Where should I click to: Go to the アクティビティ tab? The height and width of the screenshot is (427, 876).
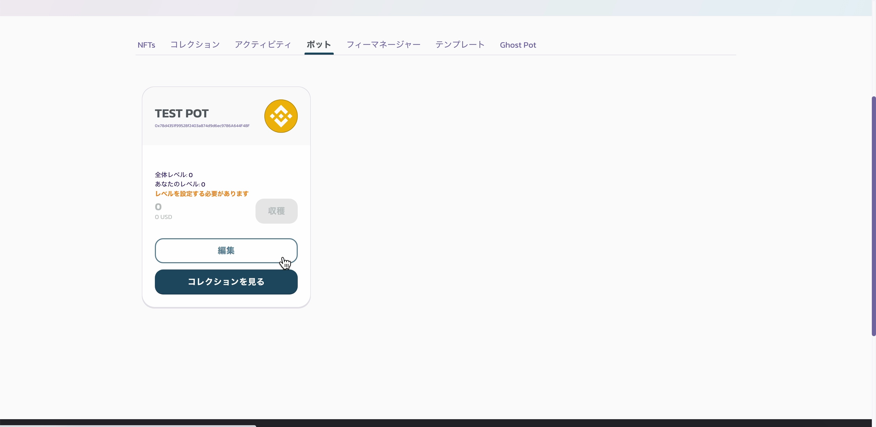263,45
